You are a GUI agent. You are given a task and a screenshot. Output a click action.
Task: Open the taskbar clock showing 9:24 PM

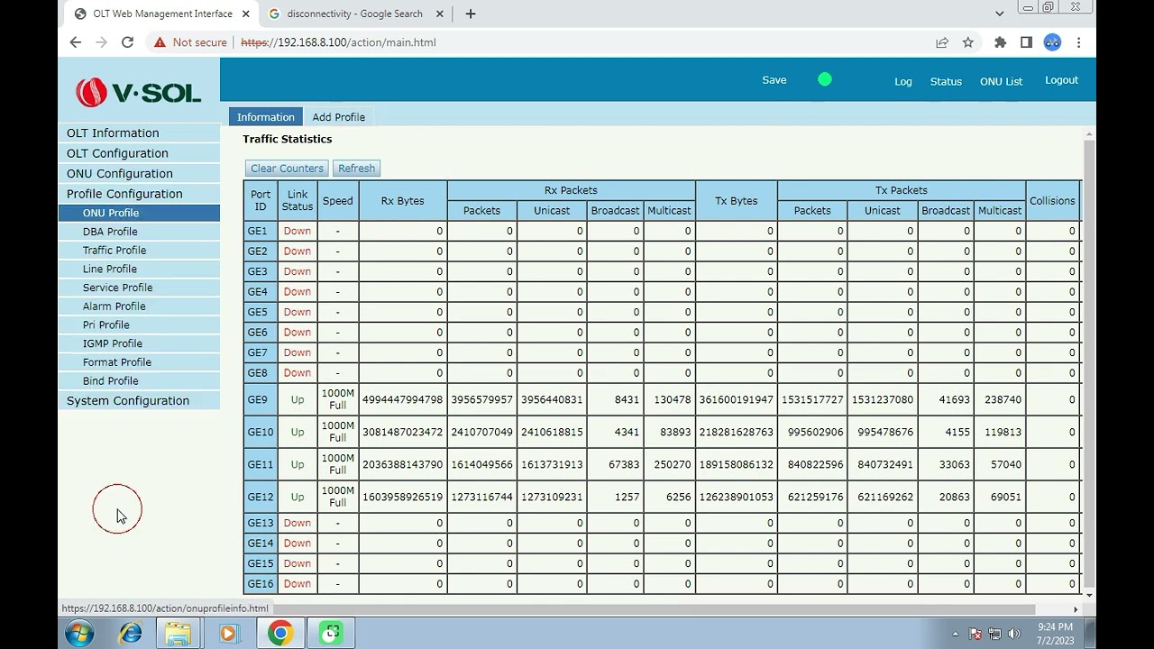pos(1055,634)
